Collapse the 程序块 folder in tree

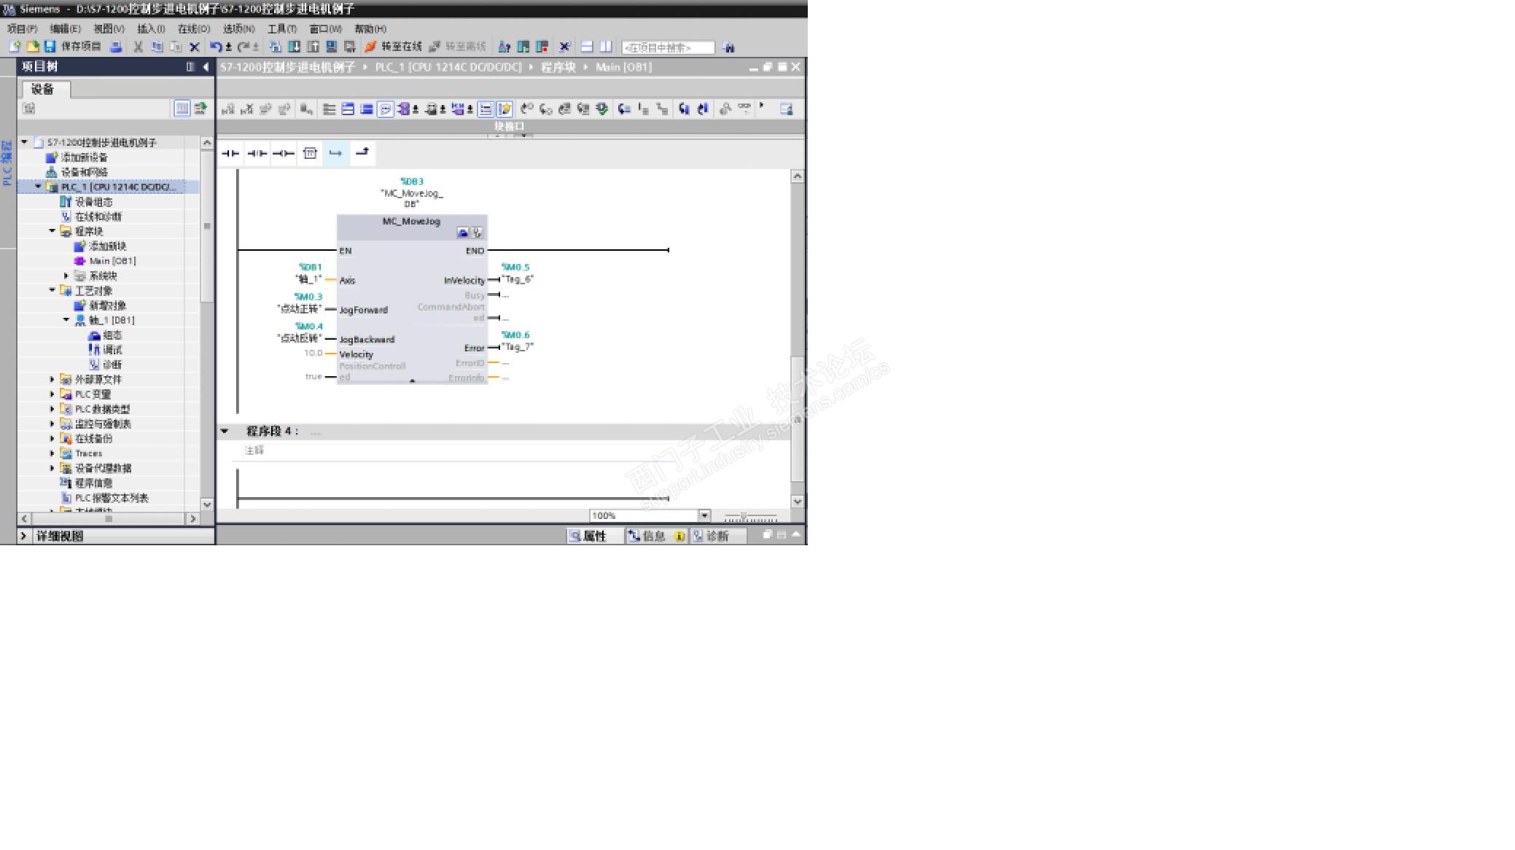tap(52, 231)
